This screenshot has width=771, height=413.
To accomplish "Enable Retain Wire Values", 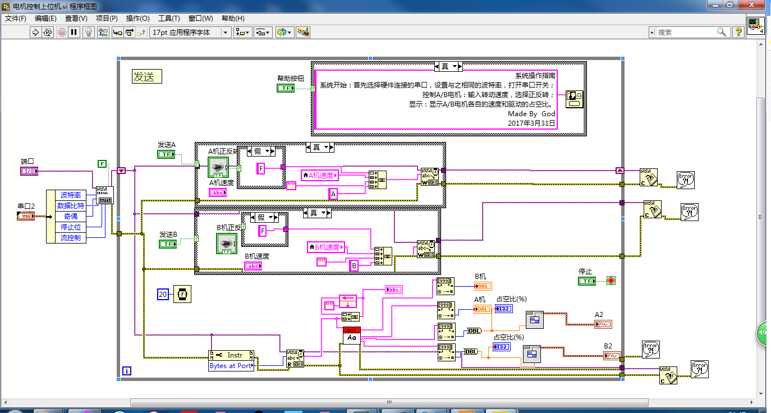I will coord(103,32).
